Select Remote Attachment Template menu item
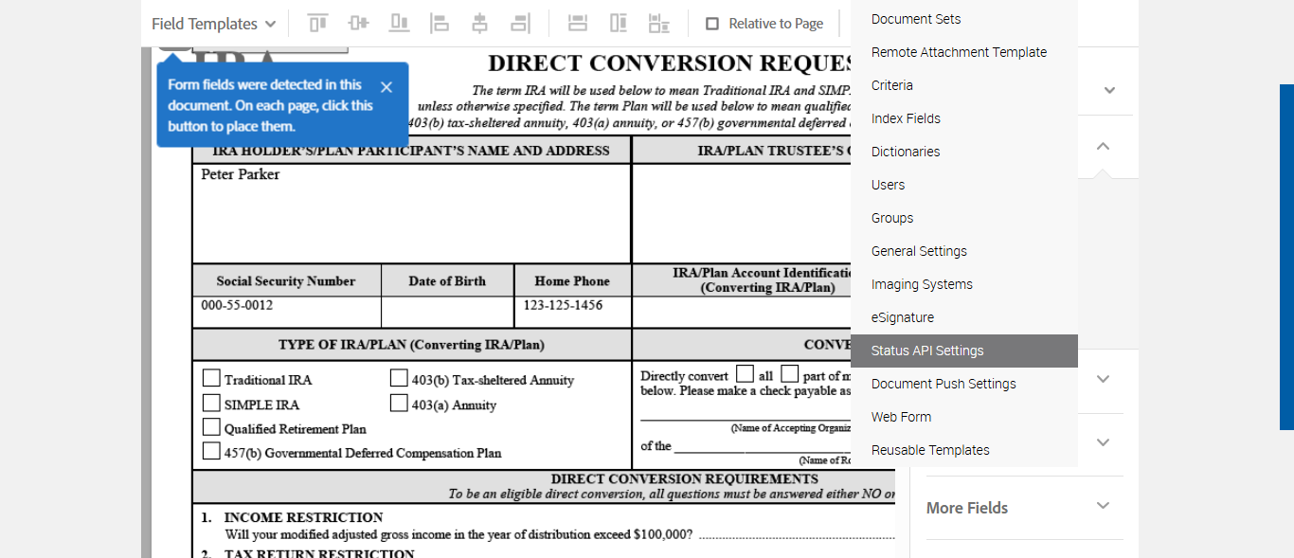Viewport: 1294px width, 558px height. (964, 52)
